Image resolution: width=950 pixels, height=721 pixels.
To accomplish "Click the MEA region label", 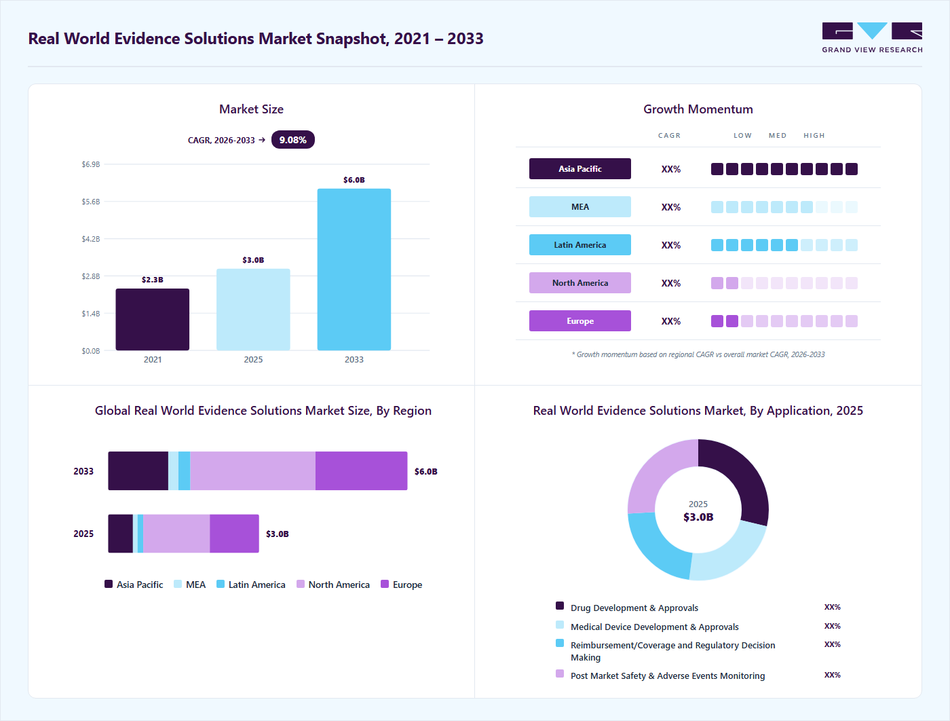I will click(580, 207).
